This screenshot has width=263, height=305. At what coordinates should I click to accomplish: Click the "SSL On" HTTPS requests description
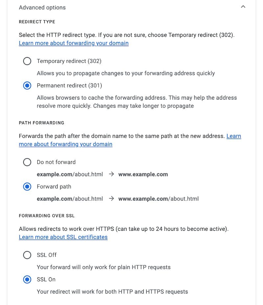(x=112, y=292)
